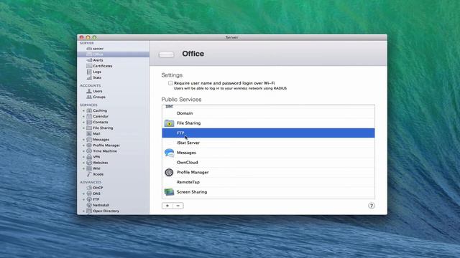Select iStat Server row

268,143
